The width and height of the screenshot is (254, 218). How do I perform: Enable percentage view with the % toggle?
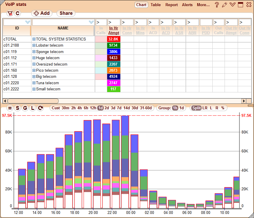(223, 108)
